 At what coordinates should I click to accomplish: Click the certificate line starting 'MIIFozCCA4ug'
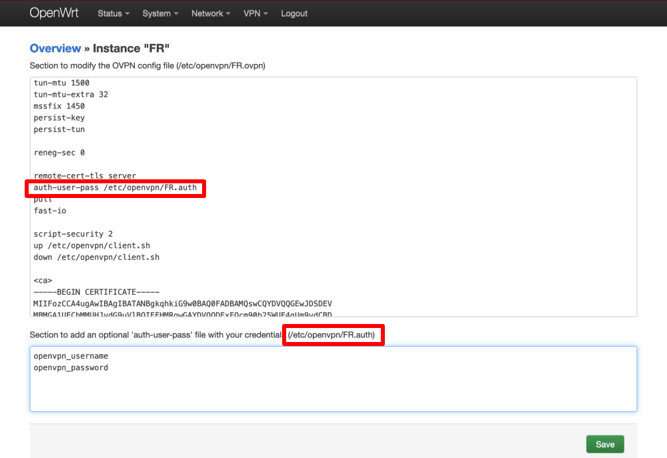pos(183,303)
